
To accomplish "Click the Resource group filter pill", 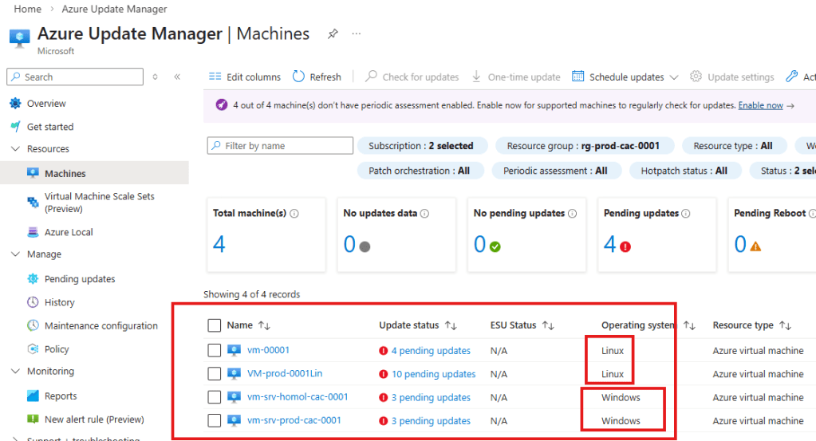I will coord(585,146).
